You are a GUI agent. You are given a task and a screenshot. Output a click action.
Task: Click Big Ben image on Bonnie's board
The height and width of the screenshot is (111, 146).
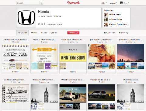(x=44, y=93)
